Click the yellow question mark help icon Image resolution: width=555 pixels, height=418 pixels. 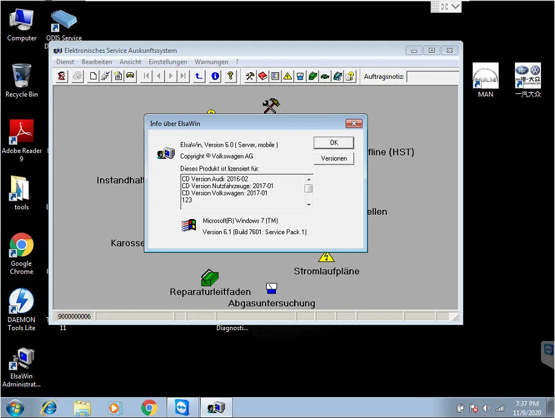(230, 76)
